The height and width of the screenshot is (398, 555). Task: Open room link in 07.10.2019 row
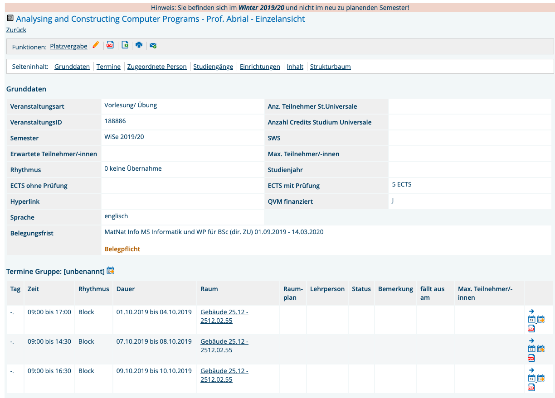224,345
